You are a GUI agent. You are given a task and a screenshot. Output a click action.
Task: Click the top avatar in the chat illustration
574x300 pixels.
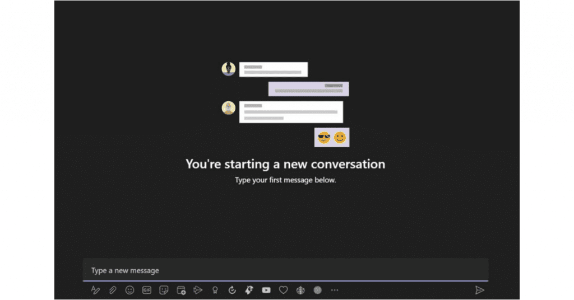(229, 69)
